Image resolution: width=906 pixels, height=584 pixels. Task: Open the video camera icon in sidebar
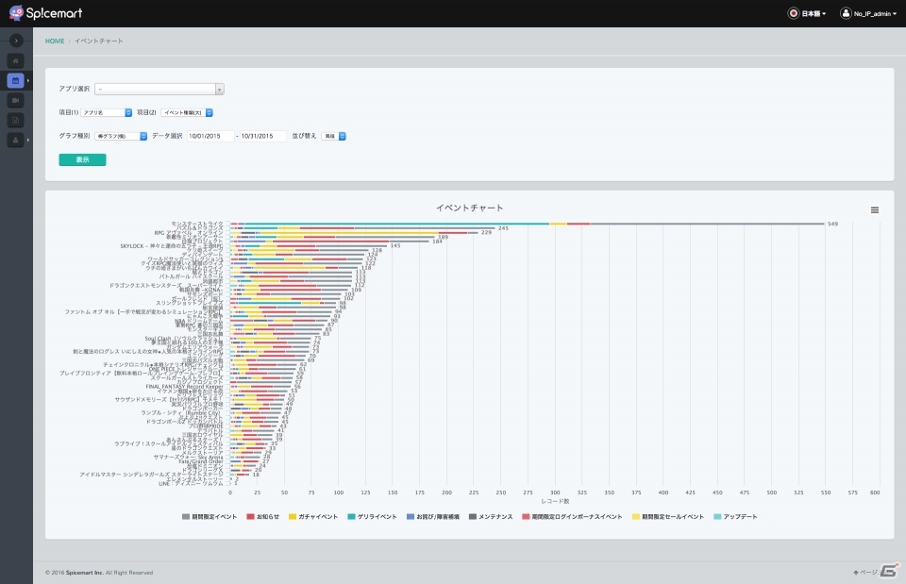[16, 101]
